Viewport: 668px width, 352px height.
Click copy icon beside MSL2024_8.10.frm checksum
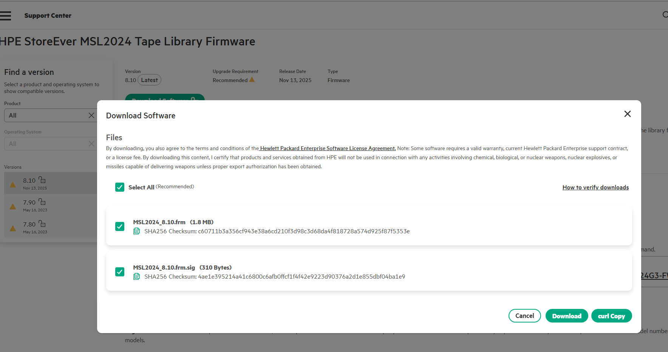coord(137,231)
